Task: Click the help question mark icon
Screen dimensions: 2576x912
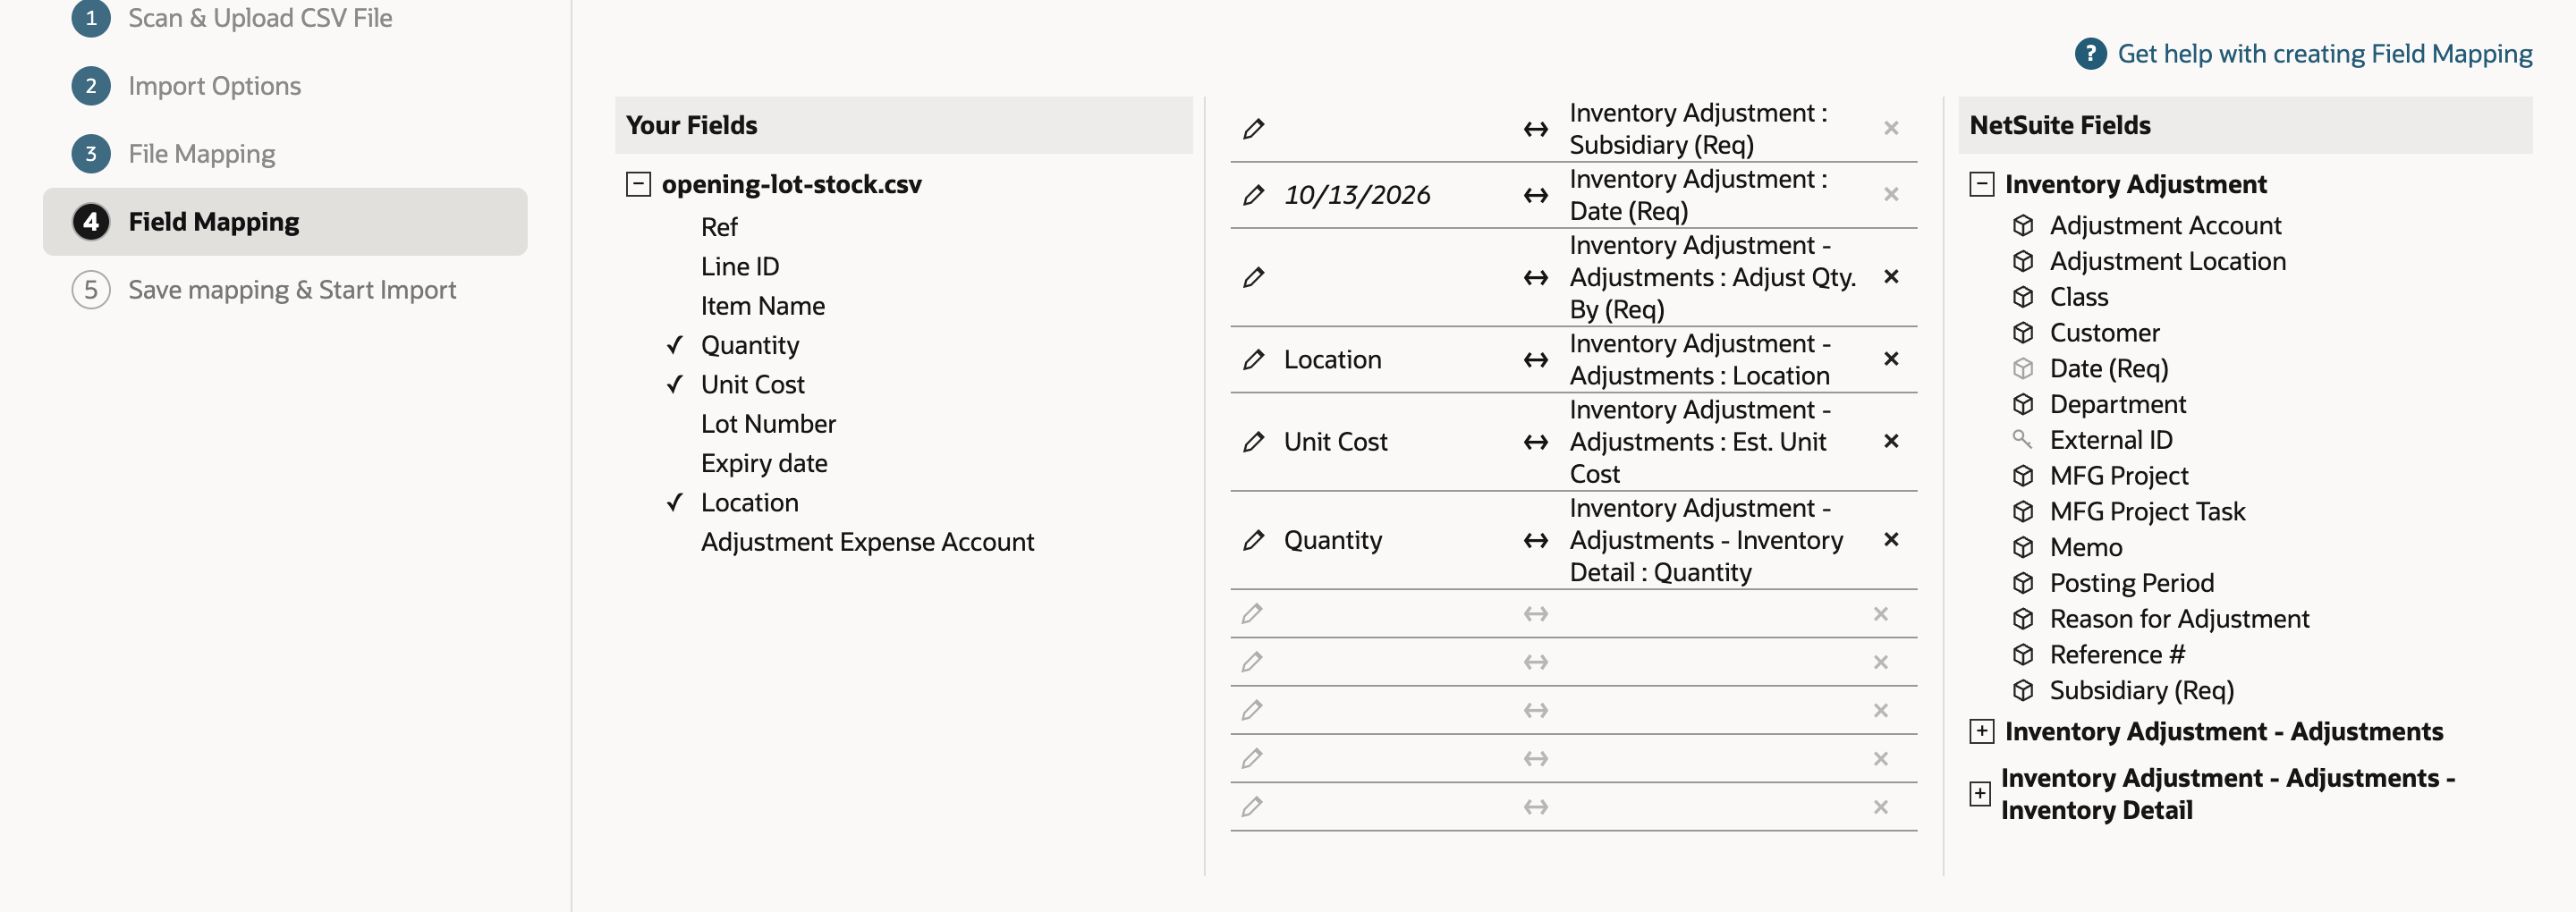Action: [x=2090, y=54]
